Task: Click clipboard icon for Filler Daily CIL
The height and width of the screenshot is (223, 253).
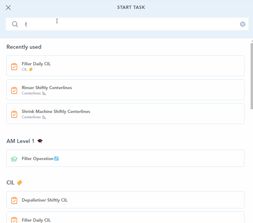Action: point(14,66)
